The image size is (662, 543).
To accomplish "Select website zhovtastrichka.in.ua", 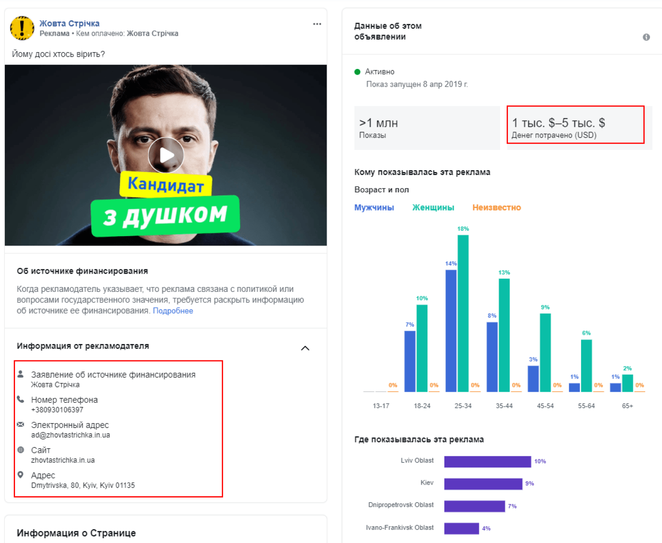I will pyautogui.click(x=63, y=460).
